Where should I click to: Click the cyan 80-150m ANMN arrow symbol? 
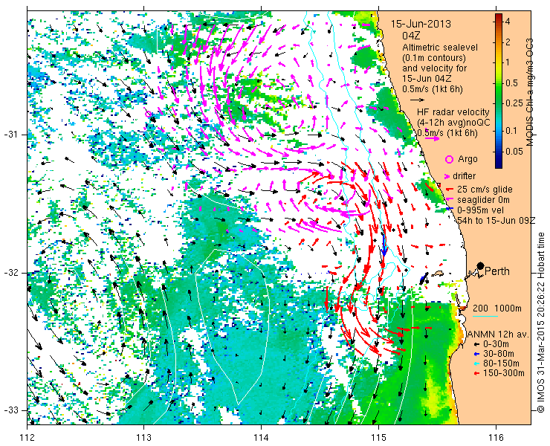pos(476,363)
